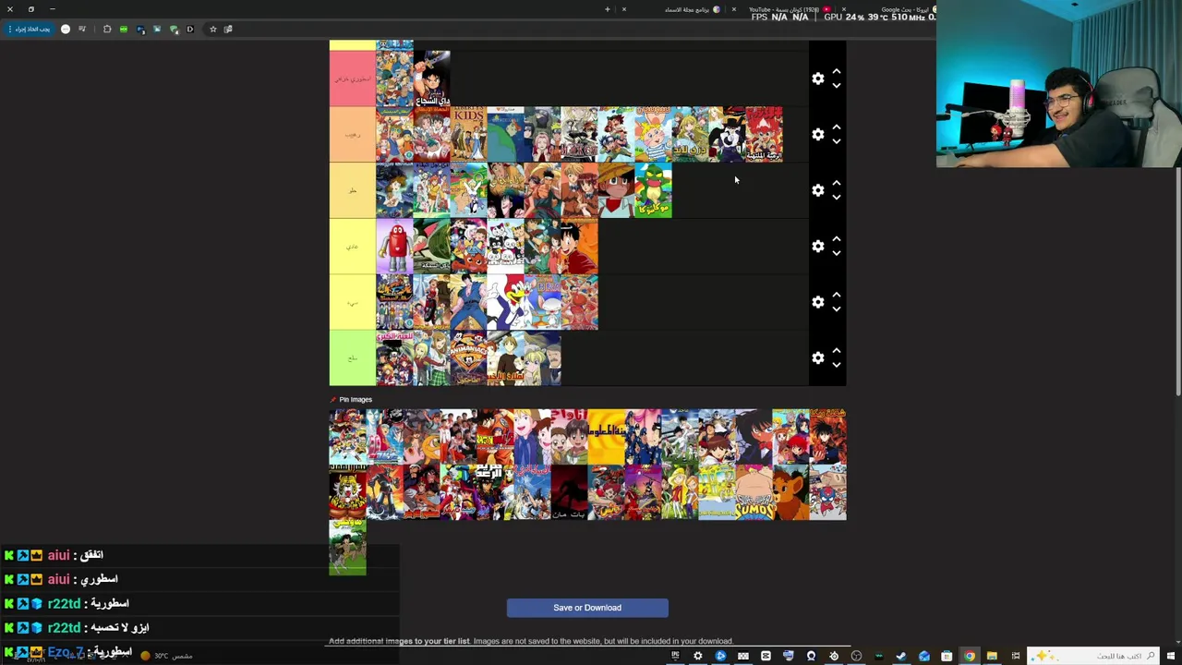Click the blue Chrome update action button
This screenshot has height=665, width=1182.
point(31,29)
